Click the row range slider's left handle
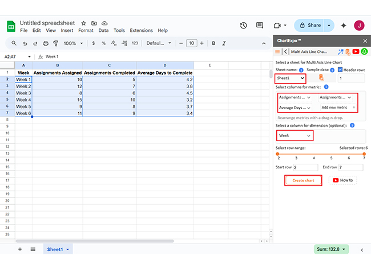Viewport: 371px width, 277px height. pos(278,154)
